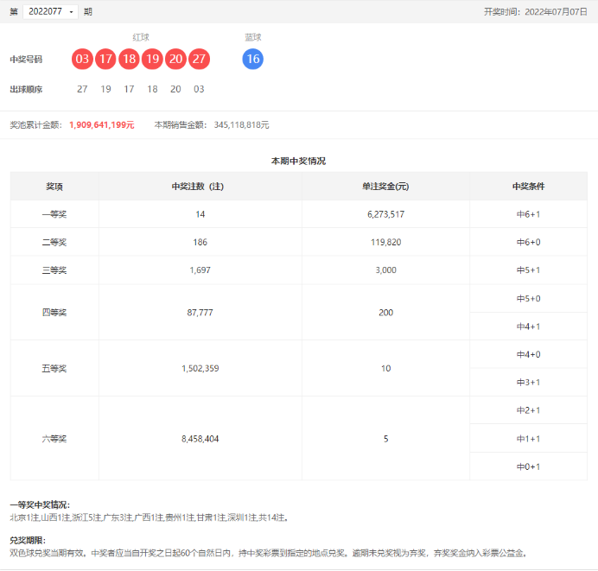Click red ball number 20
598x571 pixels.
tap(176, 59)
